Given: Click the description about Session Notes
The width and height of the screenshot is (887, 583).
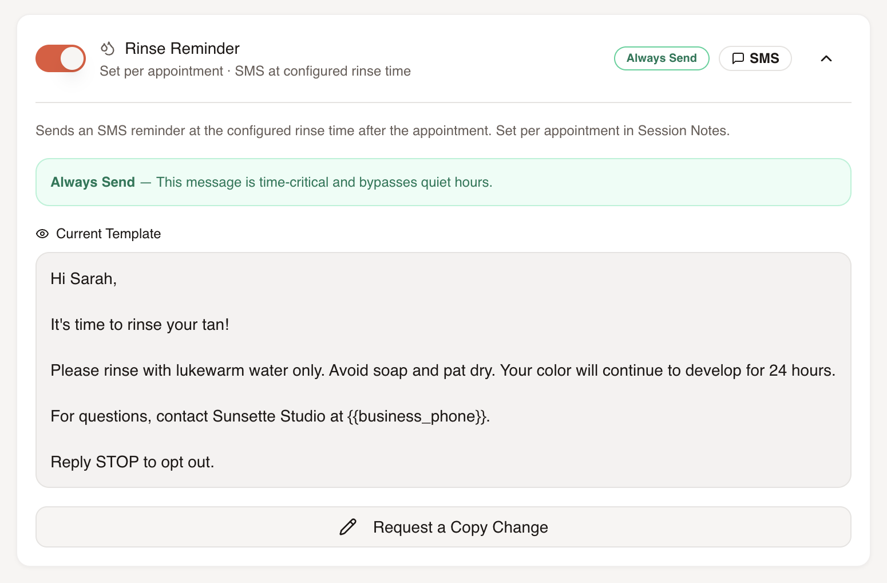Looking at the screenshot, I should [382, 131].
